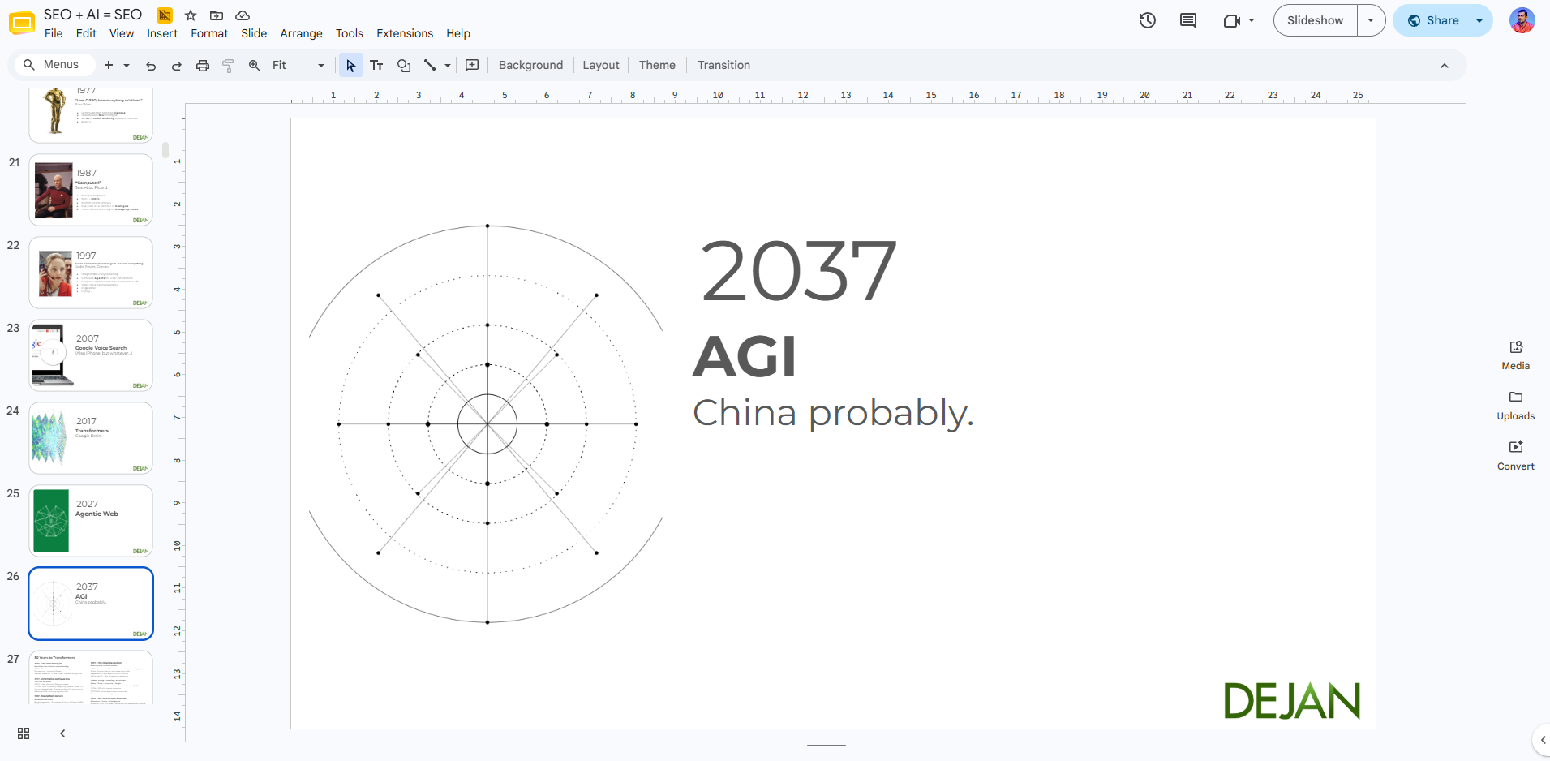Start the Slideshow
Viewport: 1550px width, 761px height.
coord(1315,20)
